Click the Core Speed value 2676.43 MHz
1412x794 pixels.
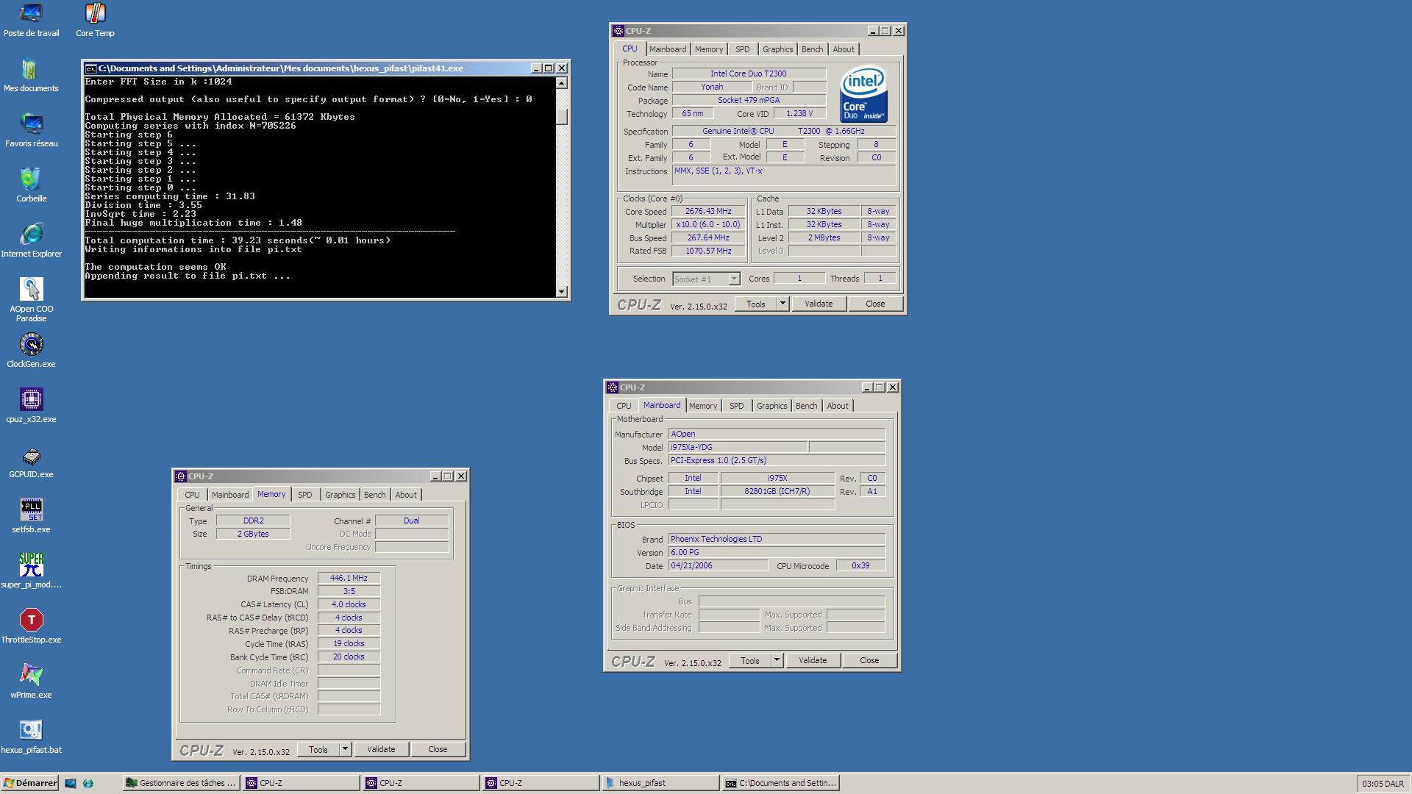pyautogui.click(x=708, y=212)
